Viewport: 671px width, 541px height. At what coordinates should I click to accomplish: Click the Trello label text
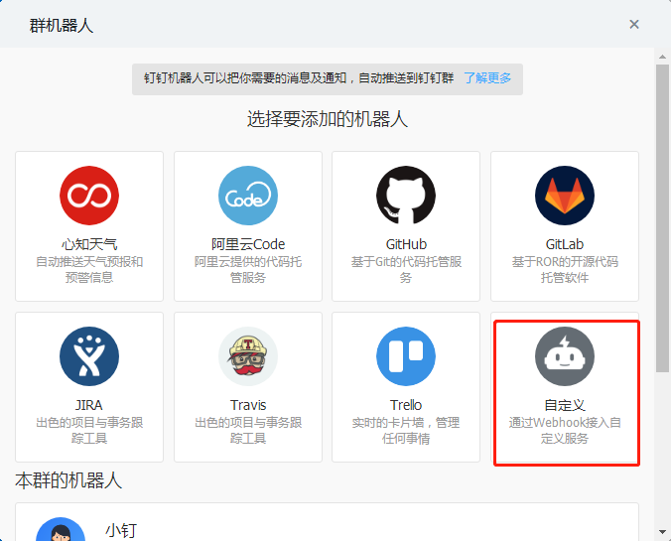(x=406, y=405)
